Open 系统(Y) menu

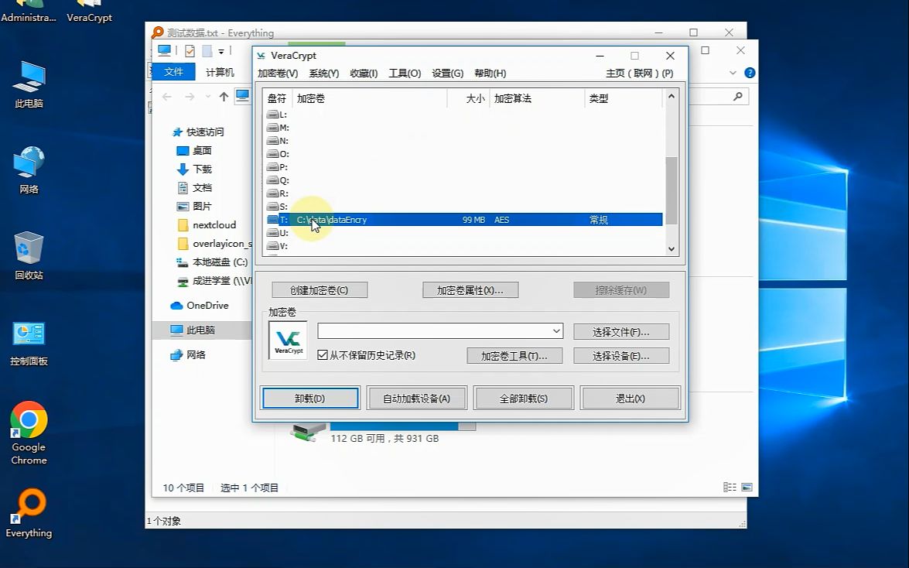point(323,73)
